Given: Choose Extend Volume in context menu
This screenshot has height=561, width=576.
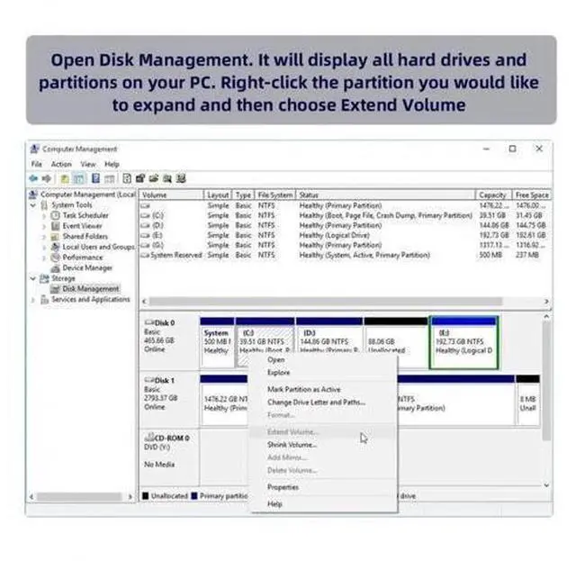Looking at the screenshot, I should point(323,432).
